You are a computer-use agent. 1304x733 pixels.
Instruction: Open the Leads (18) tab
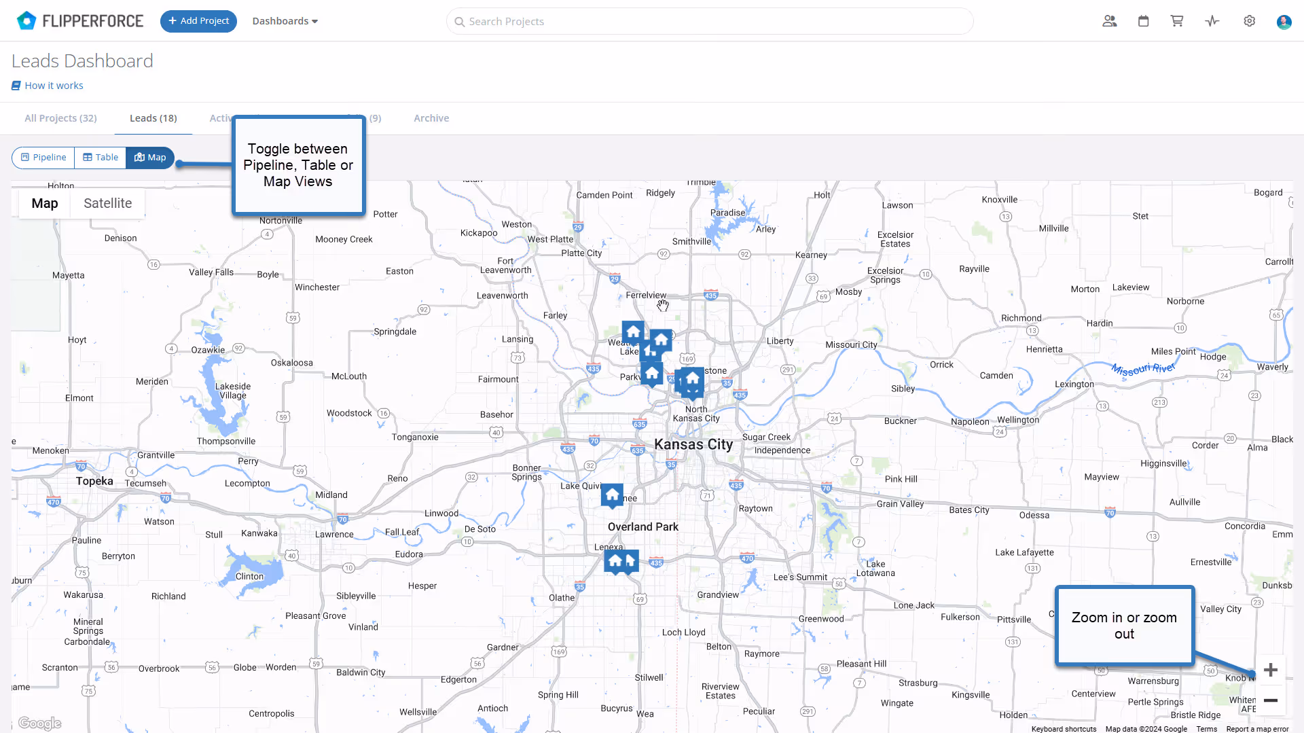[153, 118]
